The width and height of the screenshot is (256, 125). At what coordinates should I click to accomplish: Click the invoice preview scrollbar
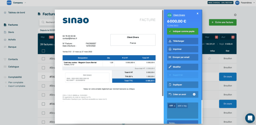pos(162,53)
